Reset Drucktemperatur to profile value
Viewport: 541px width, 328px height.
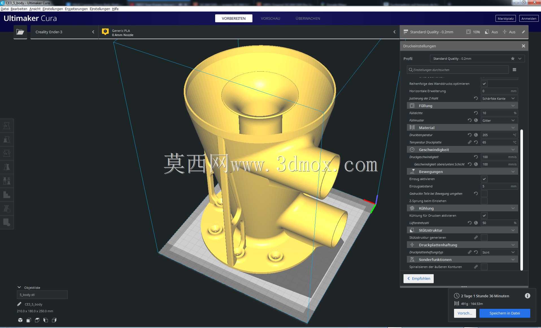tap(470, 135)
